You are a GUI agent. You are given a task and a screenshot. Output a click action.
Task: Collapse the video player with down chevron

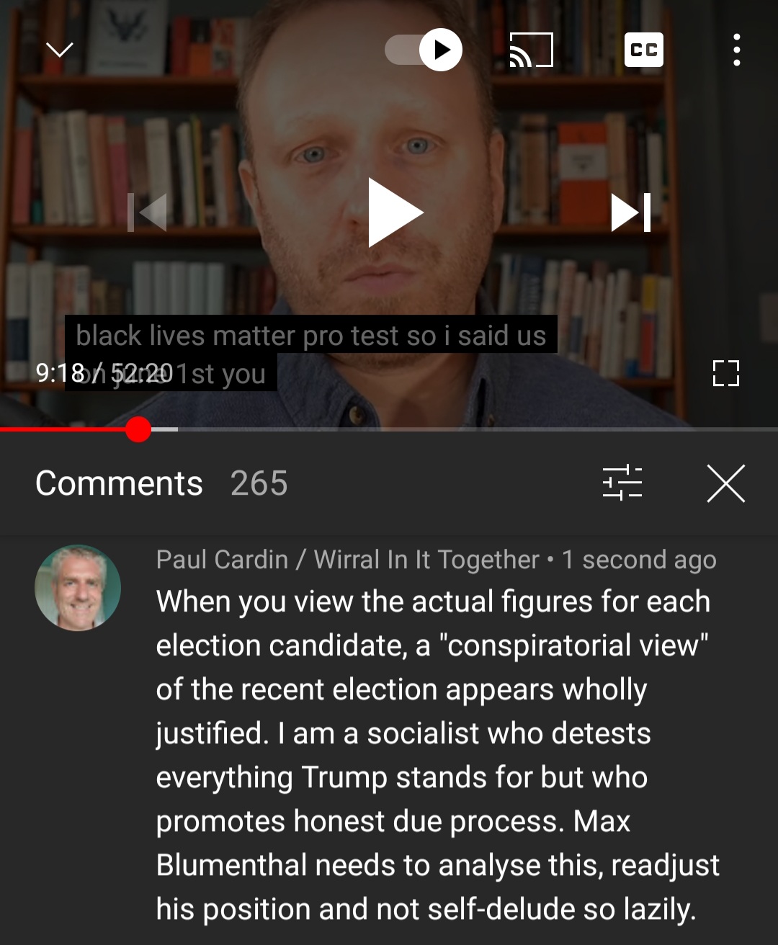coord(59,50)
